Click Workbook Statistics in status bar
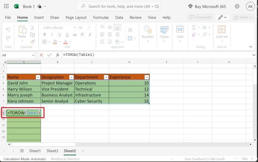258x162 pixels. point(65,159)
